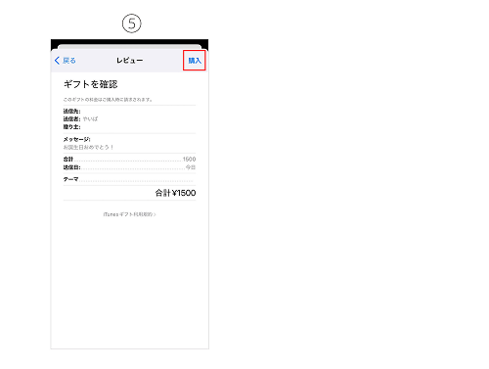Select the お誕生日おめでとう message text
489x369 pixels.
[88, 147]
